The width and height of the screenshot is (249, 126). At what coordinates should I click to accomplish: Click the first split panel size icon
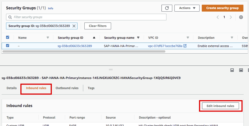point(232,70)
